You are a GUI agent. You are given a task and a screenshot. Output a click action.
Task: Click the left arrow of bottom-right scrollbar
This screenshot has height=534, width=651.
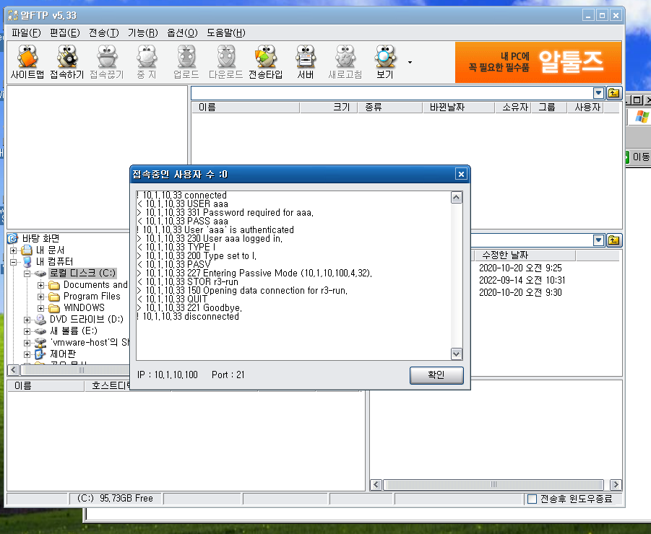[376, 485]
